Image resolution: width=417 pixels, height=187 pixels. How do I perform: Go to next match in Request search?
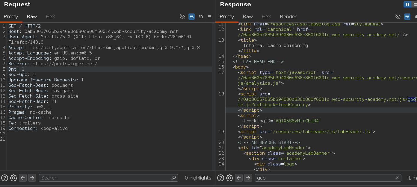[32, 178]
